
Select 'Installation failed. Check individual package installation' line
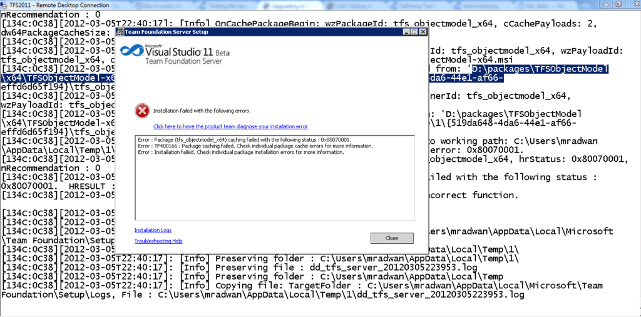(x=241, y=152)
